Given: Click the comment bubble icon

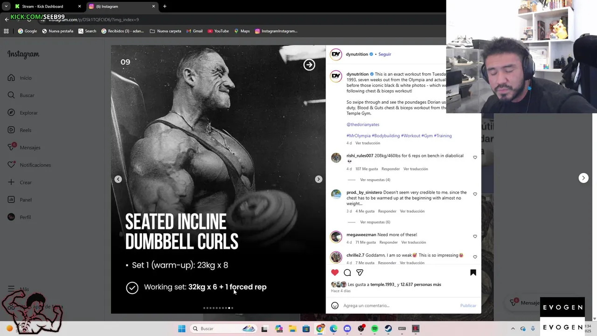Looking at the screenshot, I should pyautogui.click(x=347, y=273).
